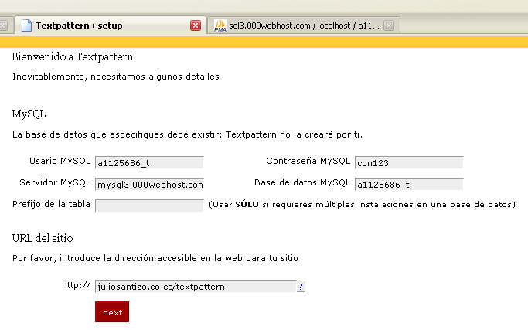Focus the Base de datos MySQL field
Image resolution: width=528 pixels, height=330 pixels.
click(409, 184)
